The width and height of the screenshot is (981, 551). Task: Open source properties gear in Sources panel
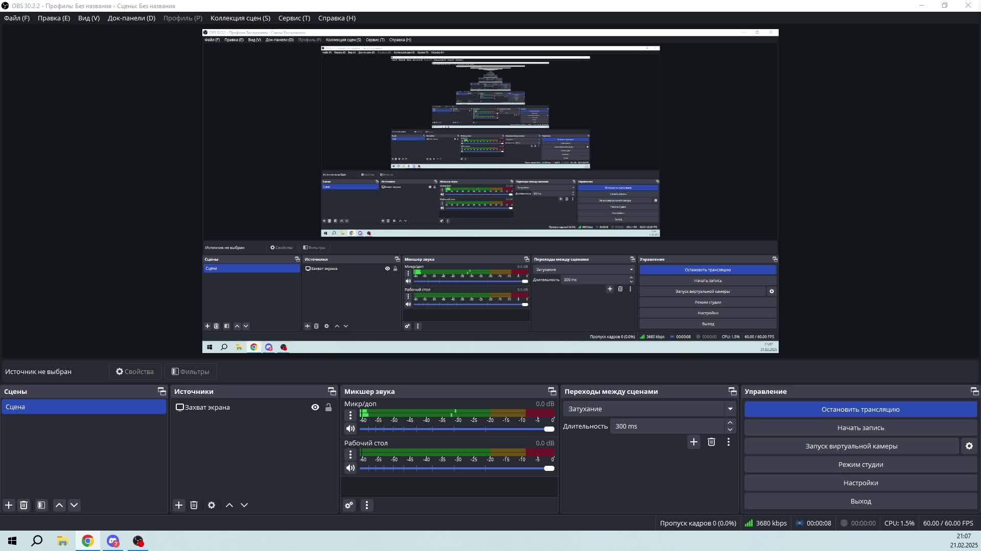212,505
